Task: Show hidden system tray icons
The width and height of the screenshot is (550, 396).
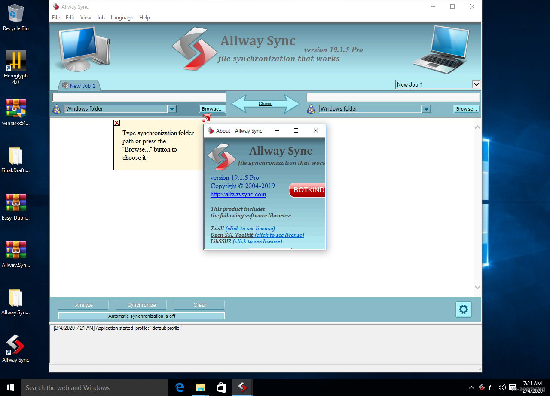Action: click(x=471, y=387)
